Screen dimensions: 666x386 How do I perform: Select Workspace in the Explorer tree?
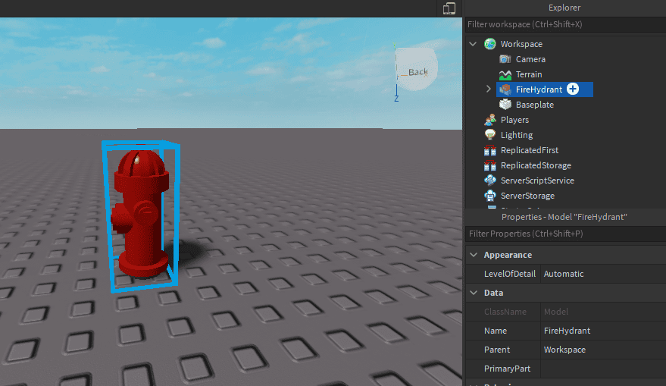(x=521, y=44)
